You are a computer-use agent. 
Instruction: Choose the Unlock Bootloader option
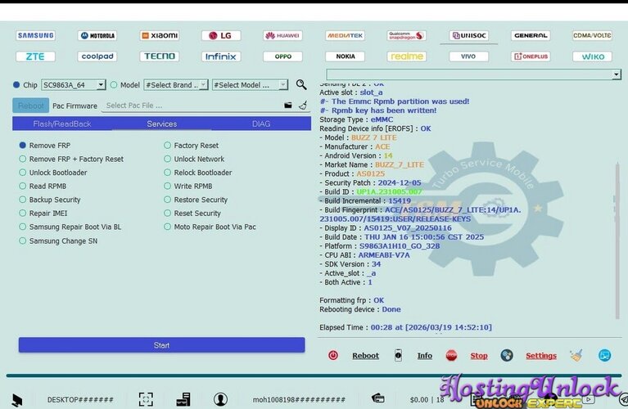[23, 173]
